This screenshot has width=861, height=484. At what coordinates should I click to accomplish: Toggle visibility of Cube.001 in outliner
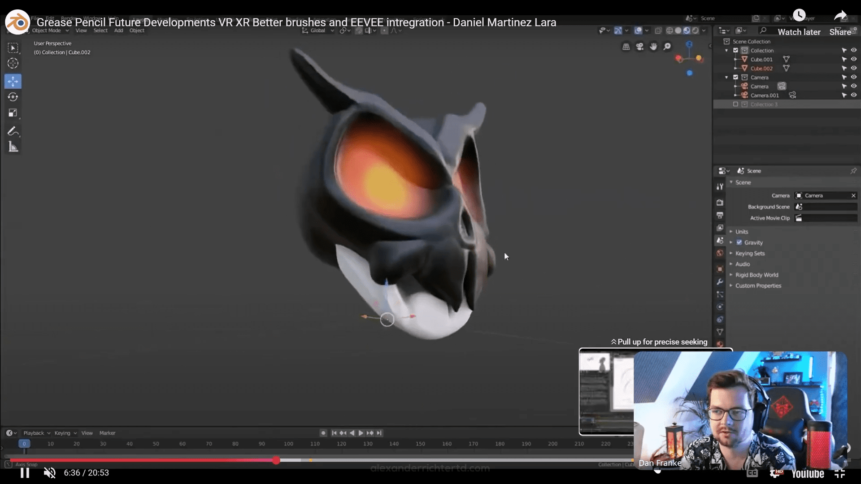tap(853, 59)
